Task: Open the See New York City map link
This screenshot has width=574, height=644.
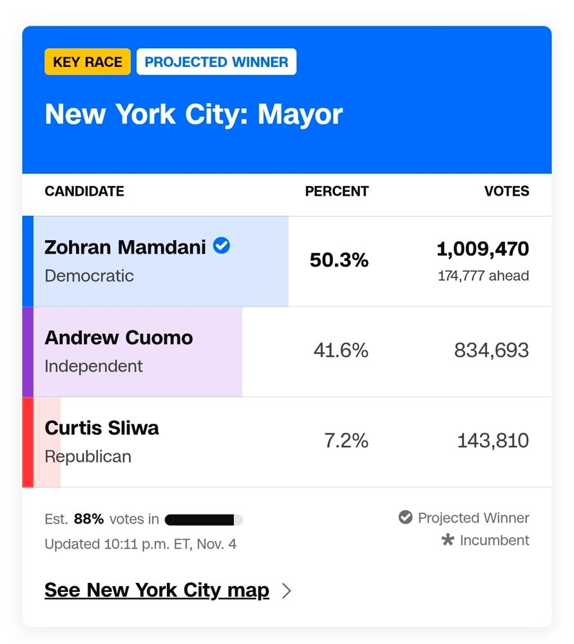Action: (157, 591)
